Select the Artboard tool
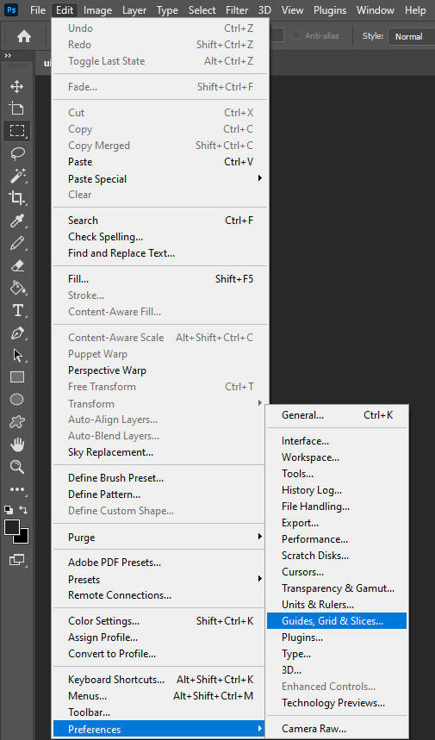Viewport: 435px width, 740px height. 17,109
